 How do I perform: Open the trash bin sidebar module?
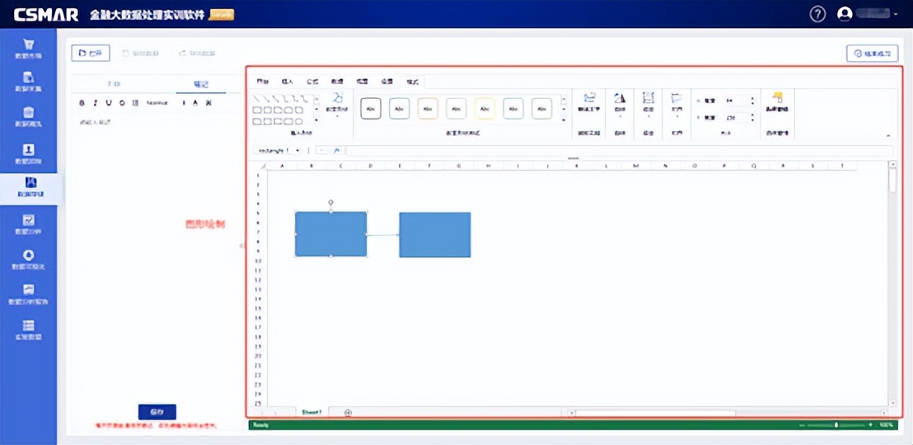point(28,116)
